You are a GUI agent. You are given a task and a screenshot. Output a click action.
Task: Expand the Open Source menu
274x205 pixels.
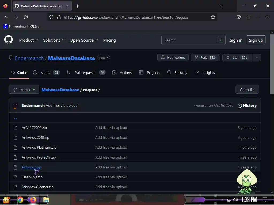pyautogui.click(x=84, y=40)
